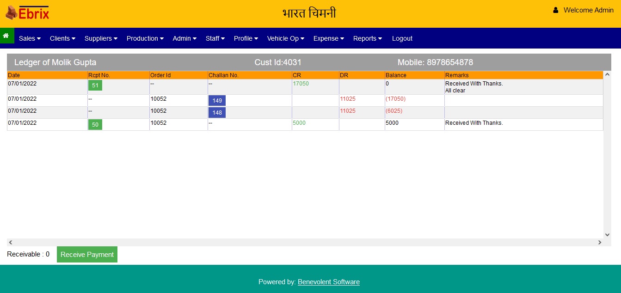Click the Receivable : 0 label
Image resolution: width=621 pixels, height=293 pixels.
[x=28, y=254]
